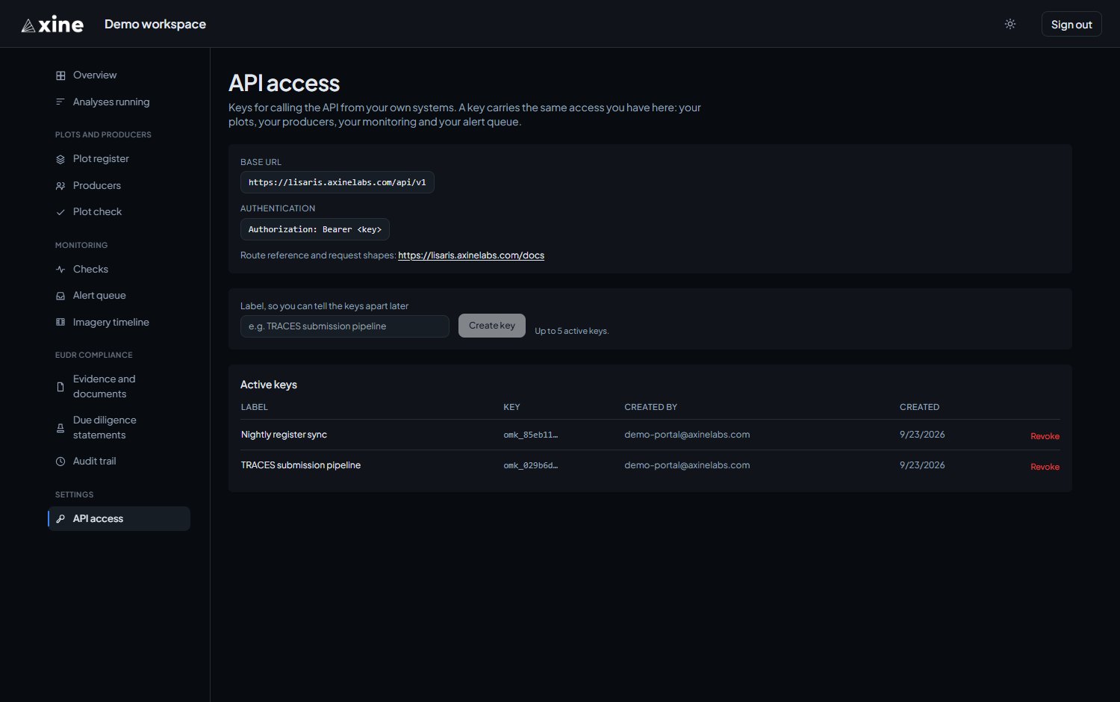This screenshot has height=702, width=1120.
Task: Click the Producers people icon
Action: point(60,186)
